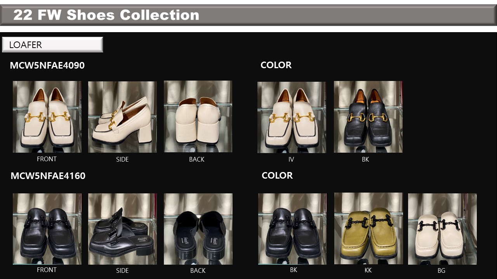
Task: Open the MCW5NFAE4090 back view photo
Action: tap(198, 116)
